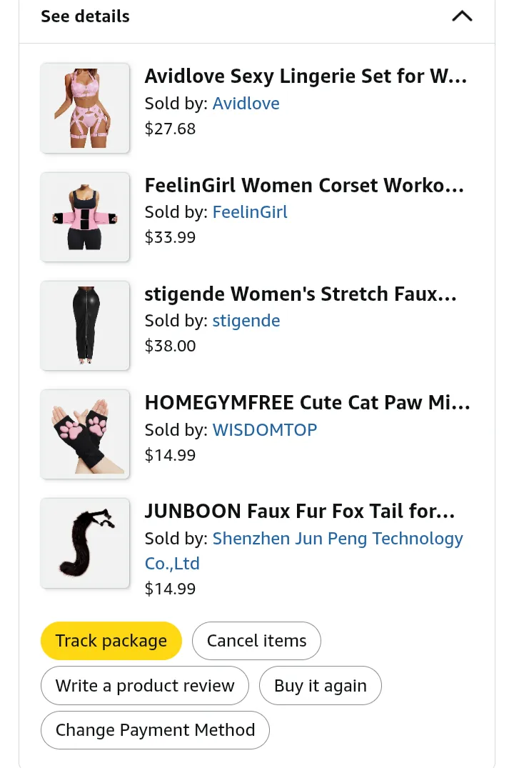Image resolution: width=514 pixels, height=768 pixels.
Task: Open the HOMEGYMFREE Cute Cat Paw title
Action: point(307,403)
